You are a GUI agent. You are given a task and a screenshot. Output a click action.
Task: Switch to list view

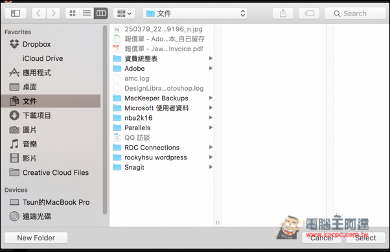87,13
